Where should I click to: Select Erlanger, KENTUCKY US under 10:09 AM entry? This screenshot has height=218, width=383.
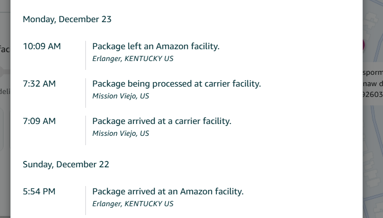pos(133,59)
